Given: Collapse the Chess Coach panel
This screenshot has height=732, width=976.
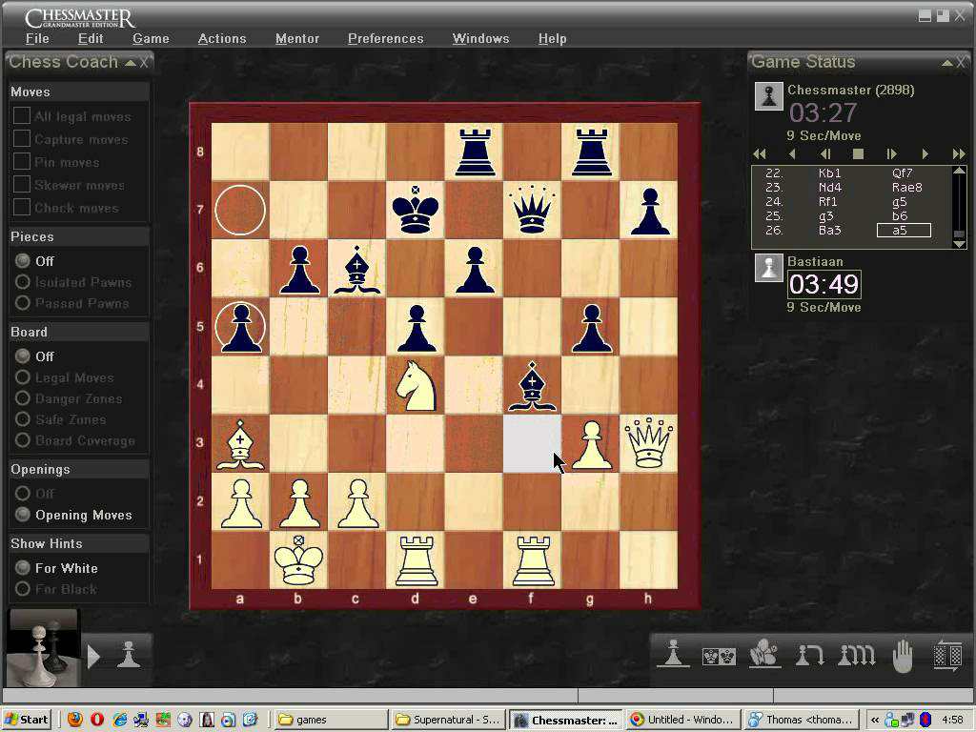Looking at the screenshot, I should [x=130, y=62].
